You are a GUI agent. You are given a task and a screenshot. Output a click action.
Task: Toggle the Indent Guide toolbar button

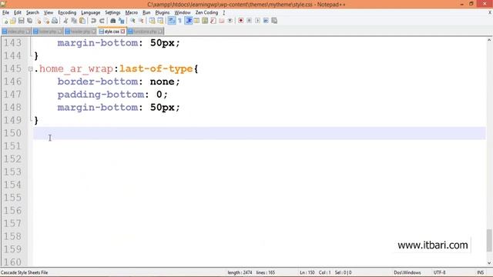click(x=189, y=21)
